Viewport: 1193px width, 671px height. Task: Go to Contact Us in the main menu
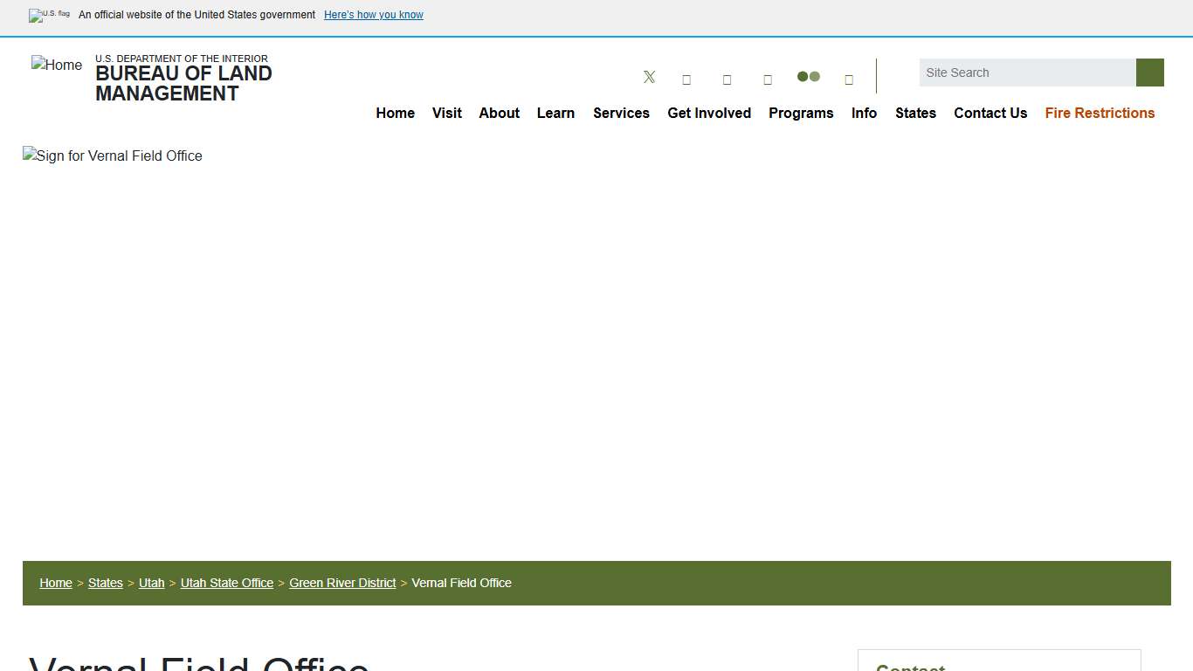[990, 113]
